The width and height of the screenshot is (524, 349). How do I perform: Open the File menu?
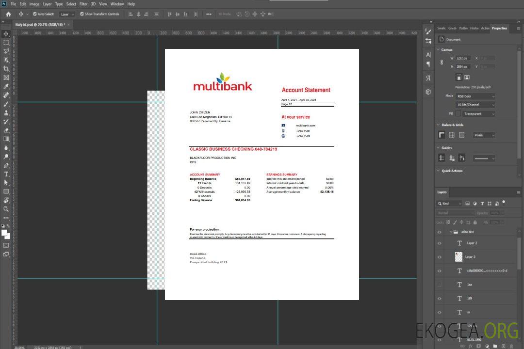[14, 4]
